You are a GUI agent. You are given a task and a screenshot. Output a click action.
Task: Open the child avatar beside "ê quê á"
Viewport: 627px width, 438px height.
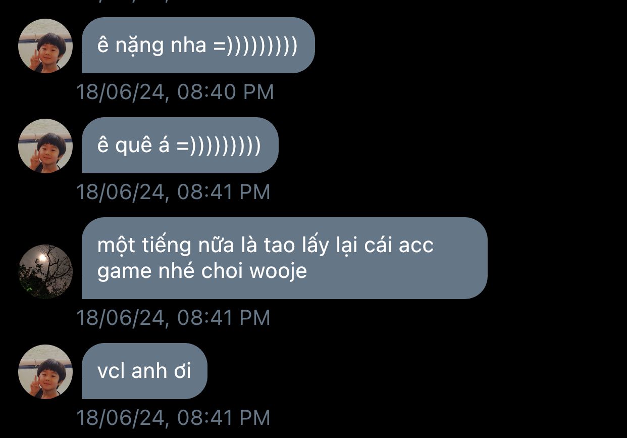coord(45,146)
